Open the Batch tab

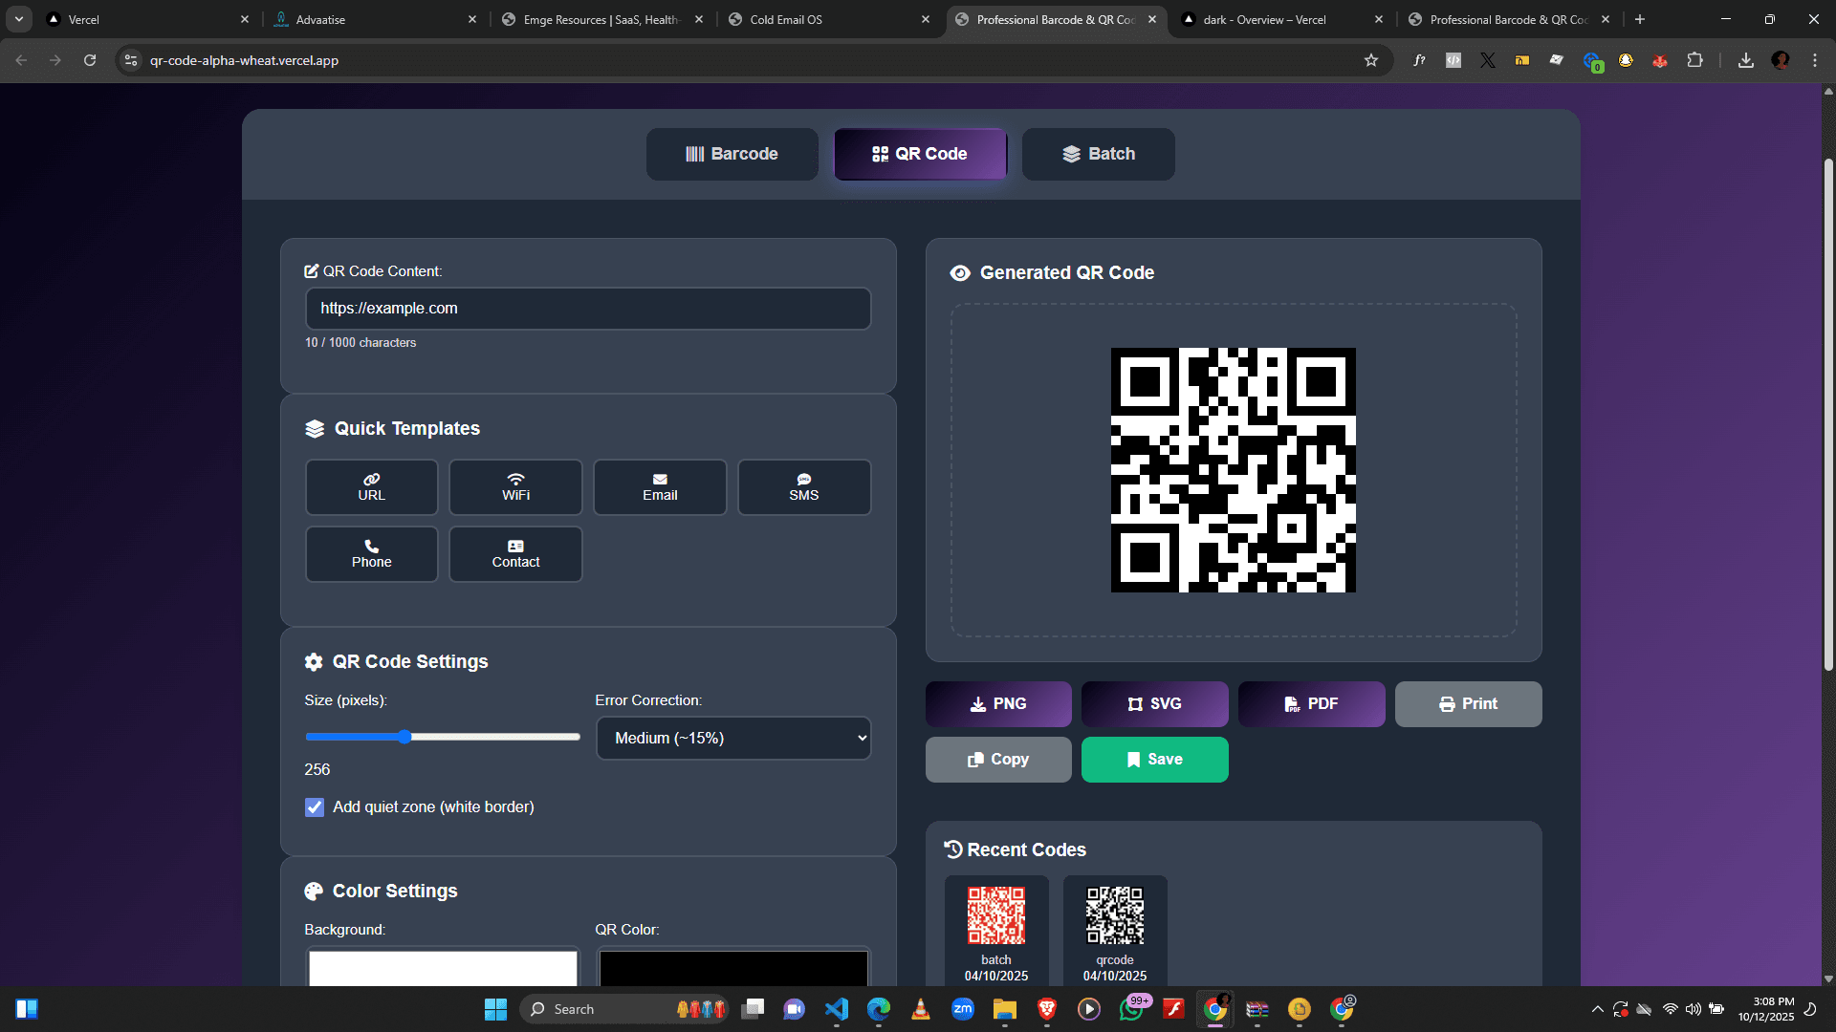tap(1098, 154)
